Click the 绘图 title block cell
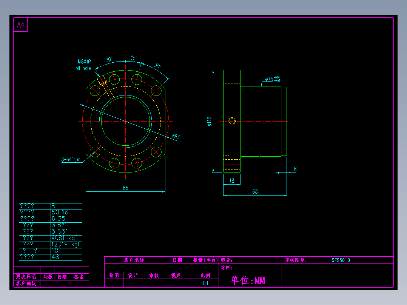407x305 pixels. point(114,276)
